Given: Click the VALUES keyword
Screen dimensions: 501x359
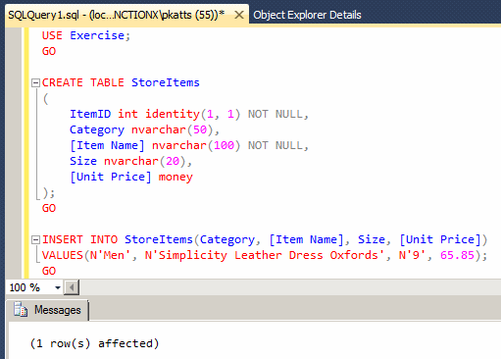Looking at the screenshot, I should pyautogui.click(x=63, y=255).
